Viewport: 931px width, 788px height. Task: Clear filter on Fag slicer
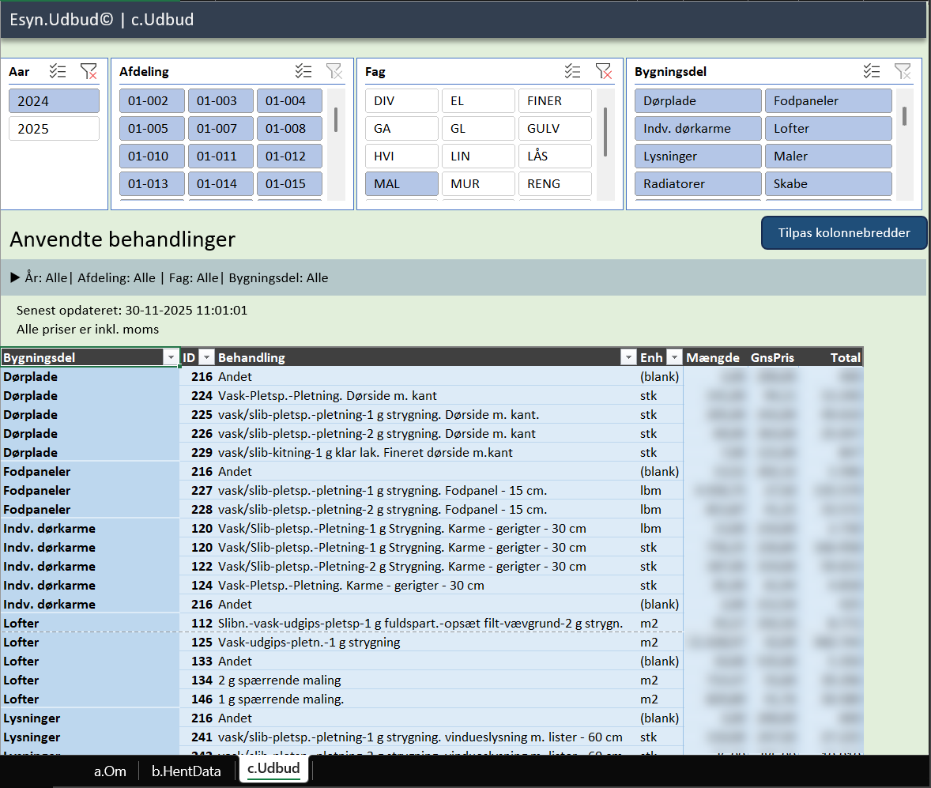pos(603,71)
